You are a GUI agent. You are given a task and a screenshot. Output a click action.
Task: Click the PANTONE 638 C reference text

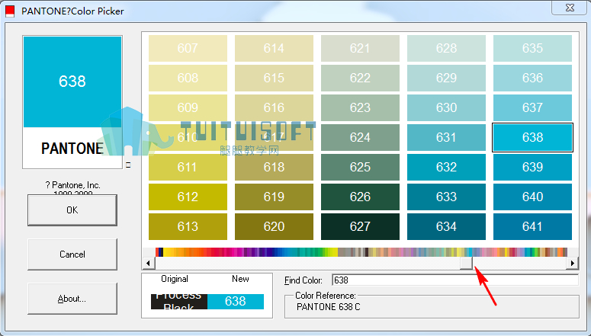pos(329,307)
